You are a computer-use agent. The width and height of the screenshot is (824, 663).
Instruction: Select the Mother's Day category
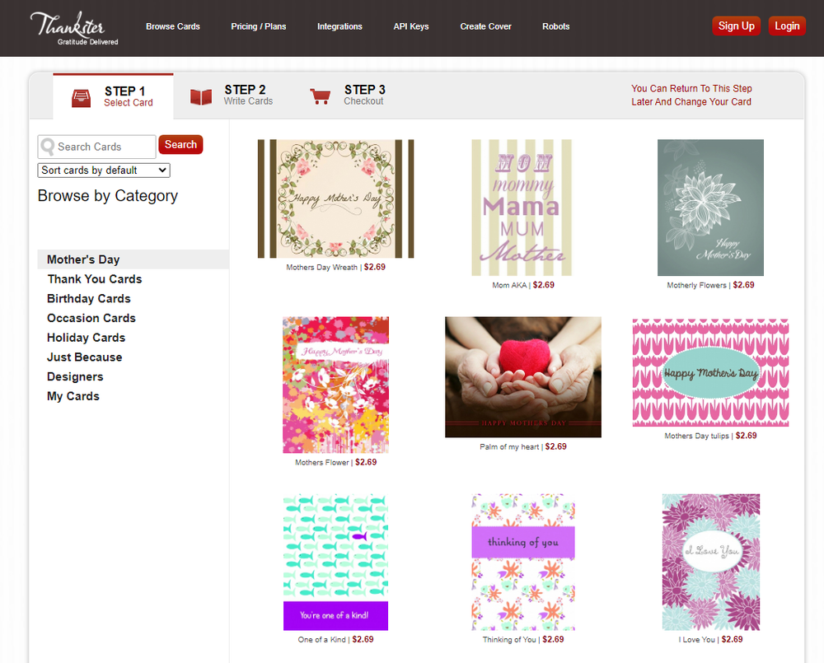(133, 259)
